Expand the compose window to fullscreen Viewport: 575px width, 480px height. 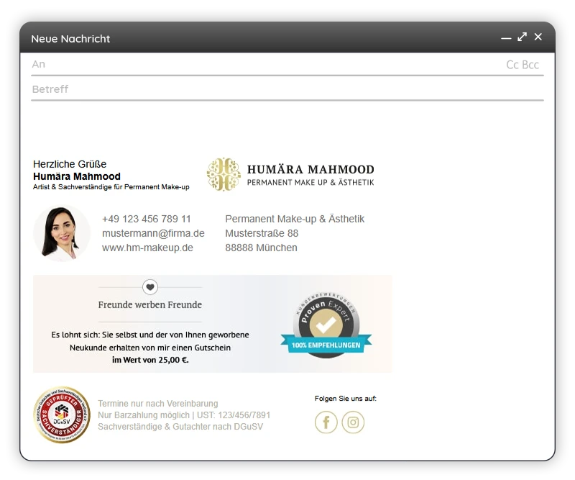pyautogui.click(x=522, y=37)
